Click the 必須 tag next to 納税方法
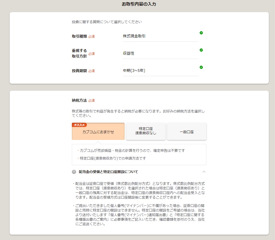 coord(91,101)
